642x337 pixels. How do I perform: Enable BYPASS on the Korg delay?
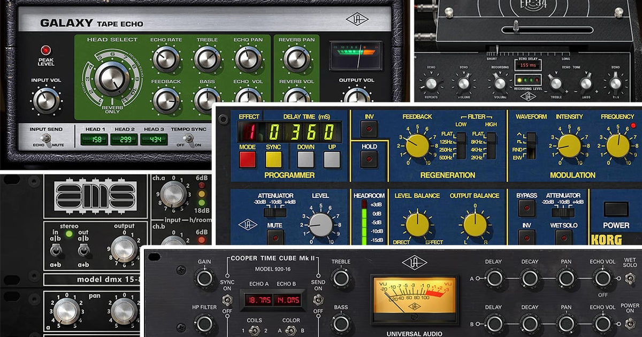click(526, 208)
